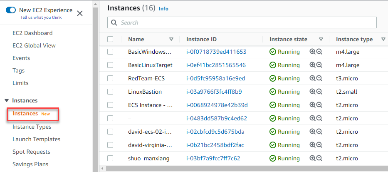
Task: Toggle the New EC2 Experience switch
Action: tap(11, 10)
